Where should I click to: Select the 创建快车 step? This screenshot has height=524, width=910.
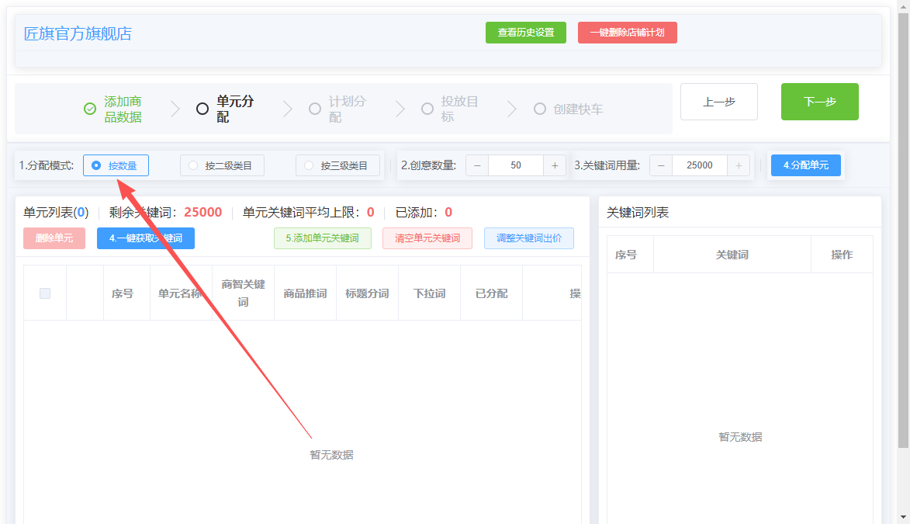point(578,109)
